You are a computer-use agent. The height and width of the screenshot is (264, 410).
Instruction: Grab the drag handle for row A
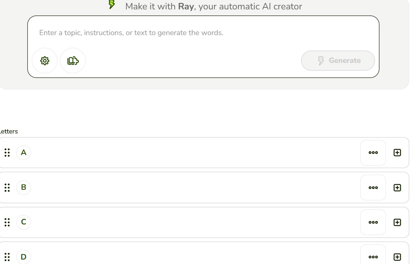point(7,153)
